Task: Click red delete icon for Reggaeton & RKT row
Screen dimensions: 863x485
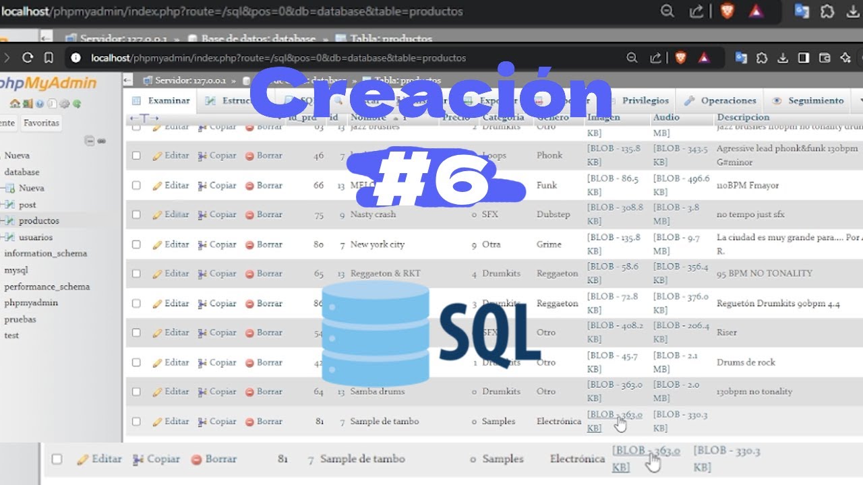Action: 249,274
